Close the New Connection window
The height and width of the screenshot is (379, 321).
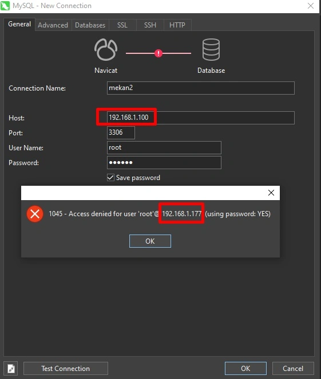[311, 6]
